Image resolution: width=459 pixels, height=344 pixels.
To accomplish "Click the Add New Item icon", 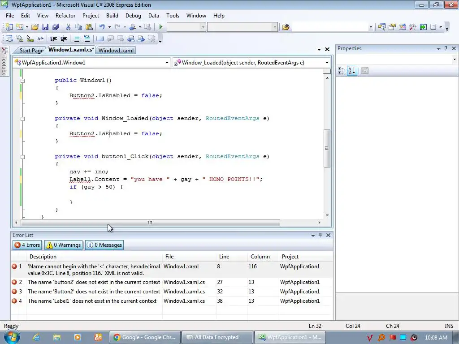I will point(20,27).
